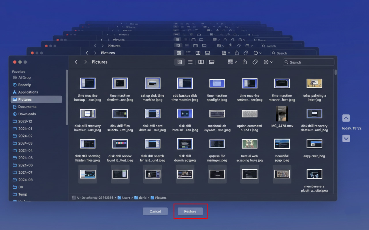Go forward using the right chevron

85,62
